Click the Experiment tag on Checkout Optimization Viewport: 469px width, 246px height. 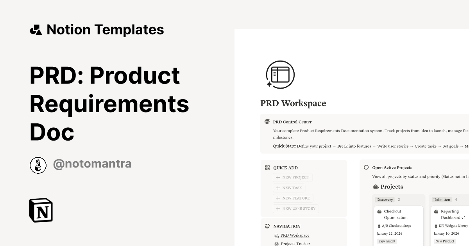[387, 241]
